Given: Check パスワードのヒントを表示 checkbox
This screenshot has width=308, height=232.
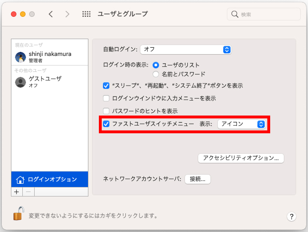Looking at the screenshot, I should point(106,111).
